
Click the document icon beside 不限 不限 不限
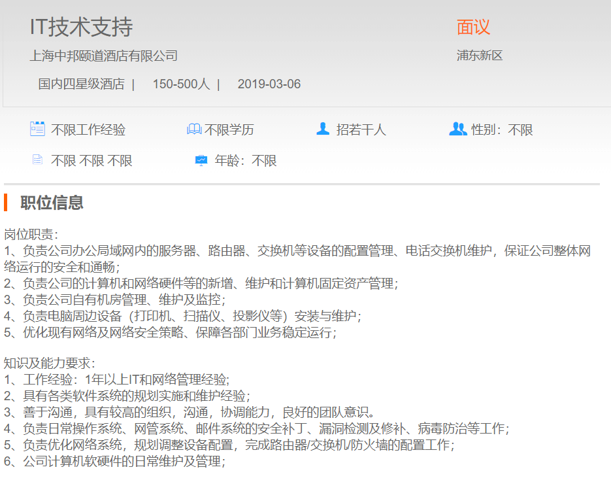(37, 160)
